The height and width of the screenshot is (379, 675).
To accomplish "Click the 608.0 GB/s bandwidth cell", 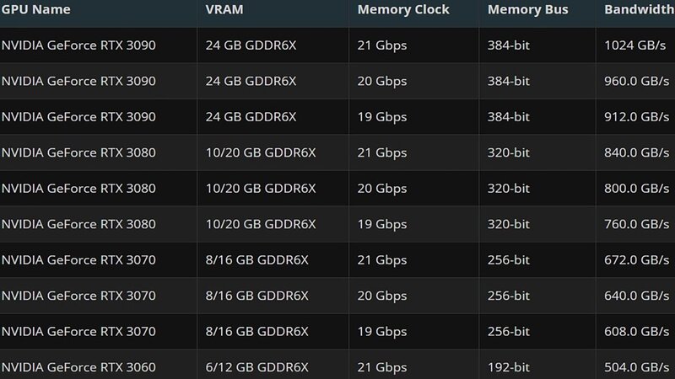I will 637,331.
